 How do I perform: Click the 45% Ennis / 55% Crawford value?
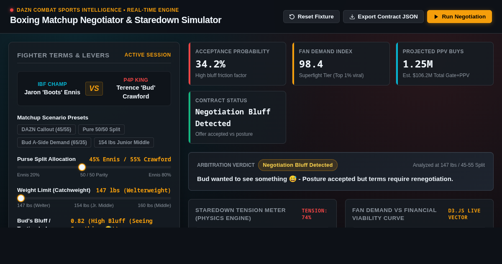click(x=130, y=159)
